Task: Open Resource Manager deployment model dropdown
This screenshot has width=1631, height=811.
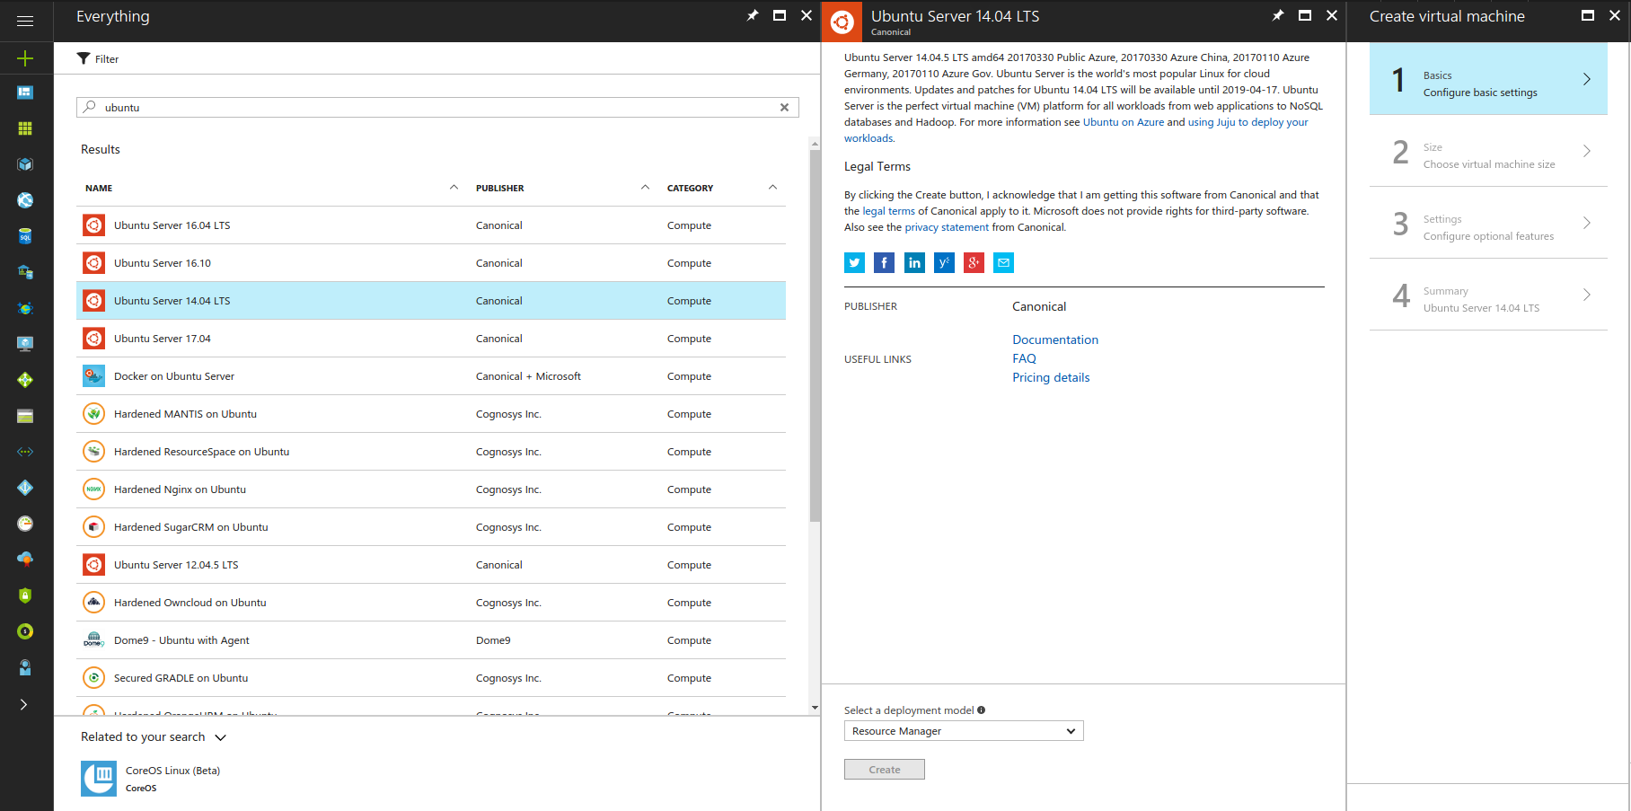Action: (964, 731)
